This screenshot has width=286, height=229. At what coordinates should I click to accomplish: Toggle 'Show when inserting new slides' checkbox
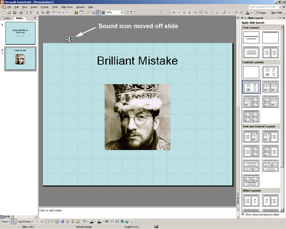tap(244, 214)
